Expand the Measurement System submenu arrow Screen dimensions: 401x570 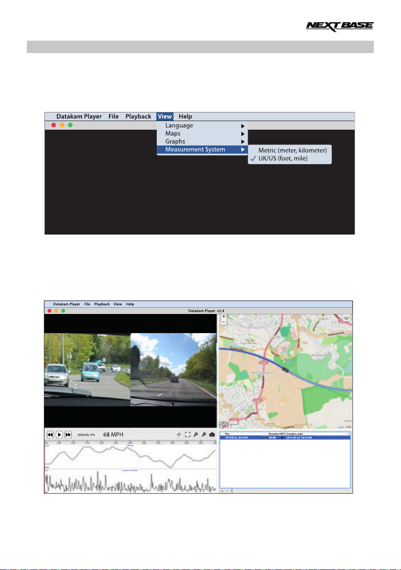coord(243,149)
